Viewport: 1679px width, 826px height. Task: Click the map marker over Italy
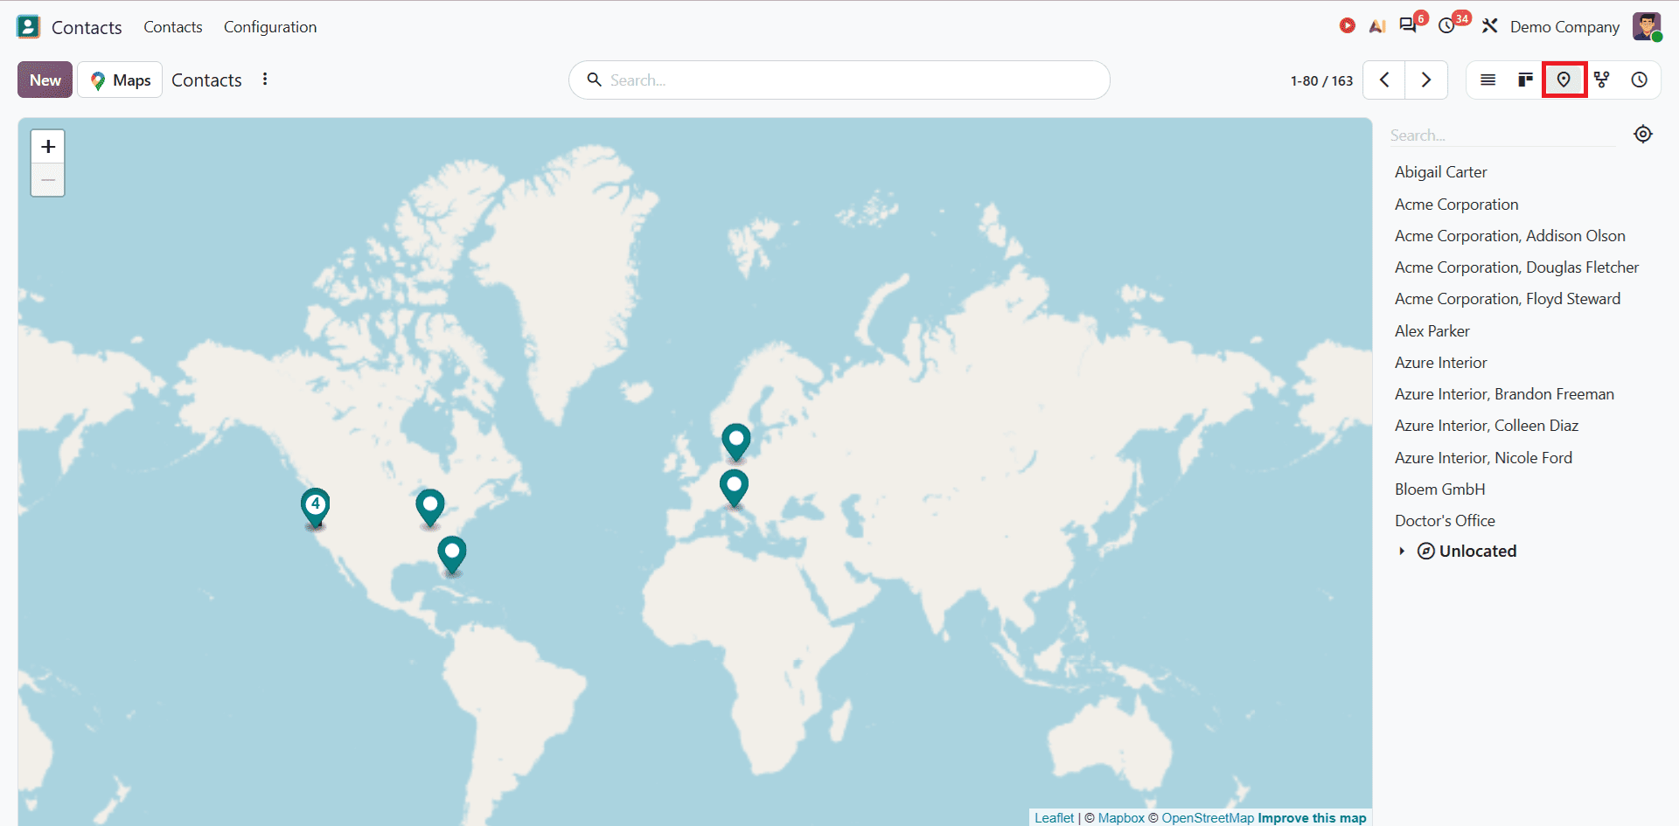coord(734,489)
